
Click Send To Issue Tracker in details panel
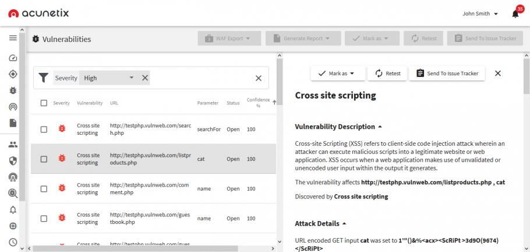447,73
